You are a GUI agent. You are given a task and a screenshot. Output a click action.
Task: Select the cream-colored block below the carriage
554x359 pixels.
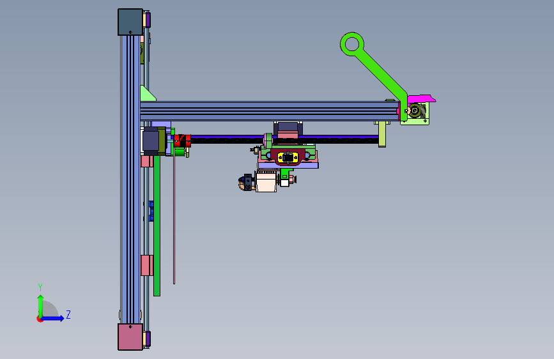click(266, 181)
